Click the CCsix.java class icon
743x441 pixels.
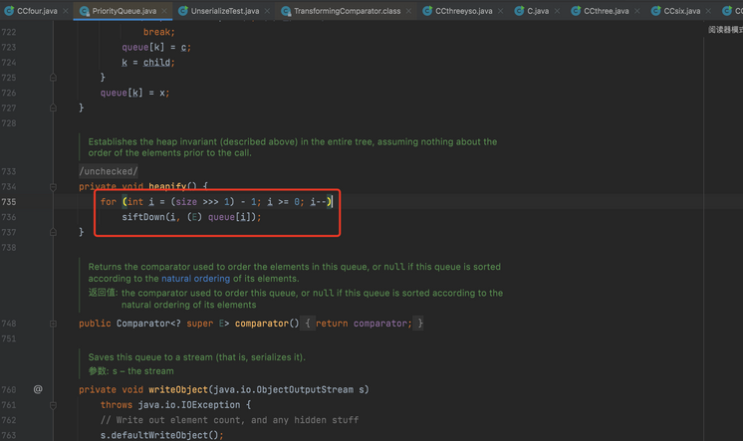tap(655, 10)
